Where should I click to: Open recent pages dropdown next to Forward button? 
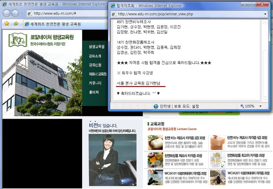click(x=22, y=13)
